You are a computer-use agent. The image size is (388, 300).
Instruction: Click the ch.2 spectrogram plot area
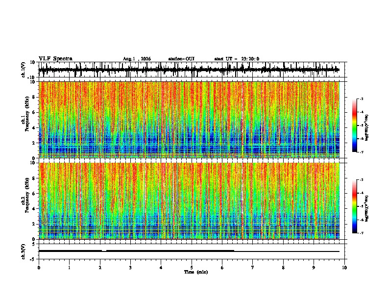point(189,201)
